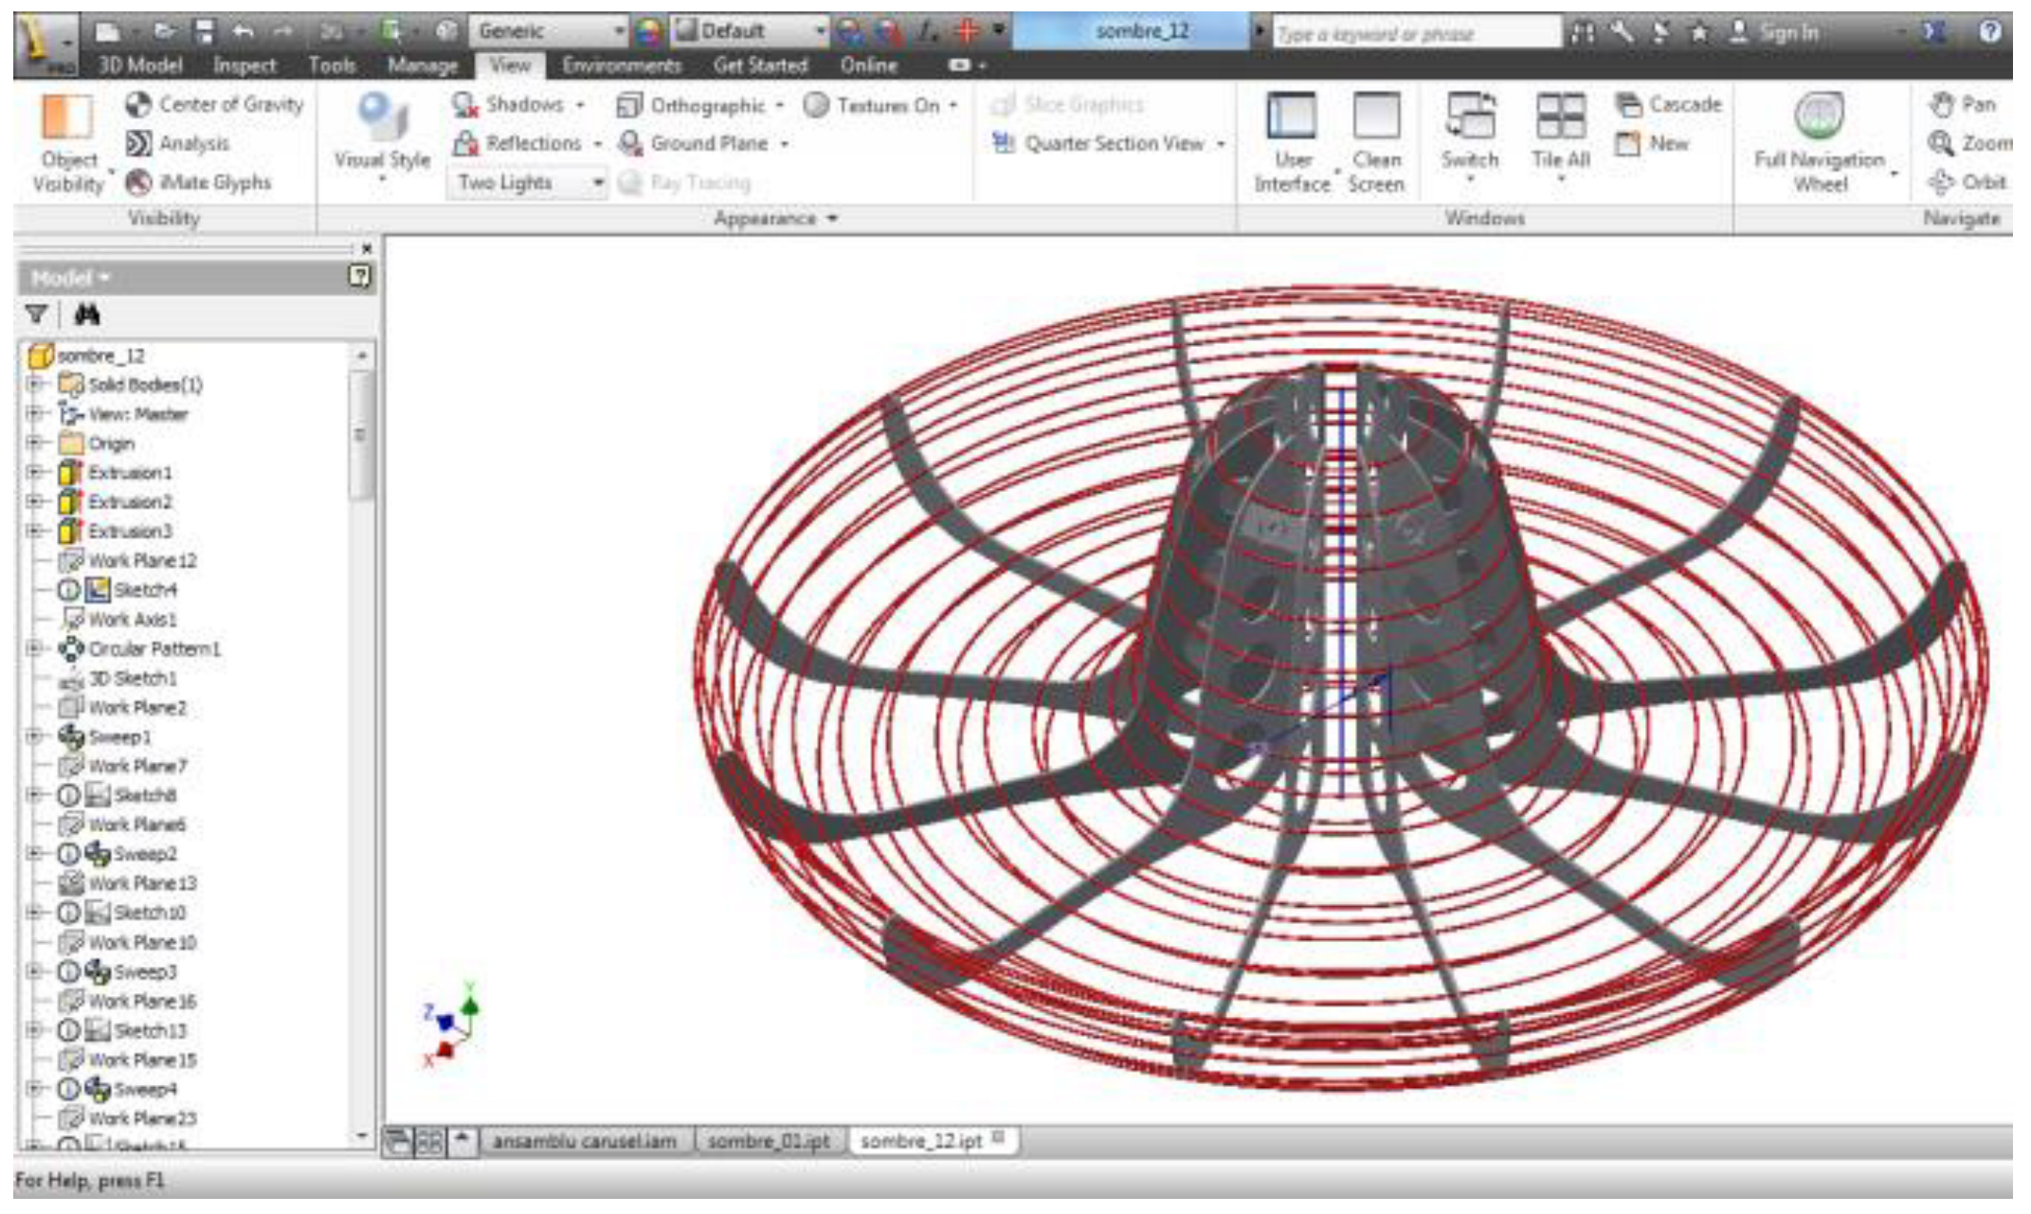Expand the Circular Pattern1 tree node

35,649
